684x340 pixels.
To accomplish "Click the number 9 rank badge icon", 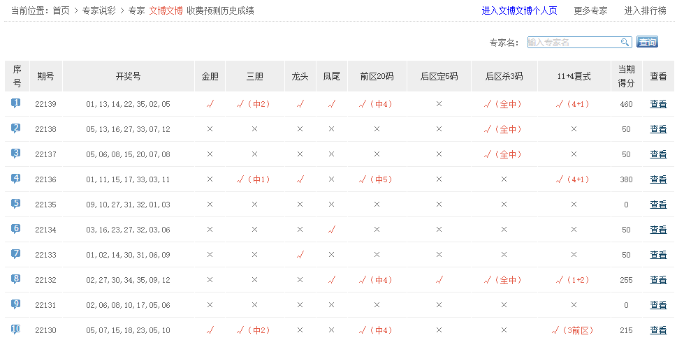I will click(16, 304).
